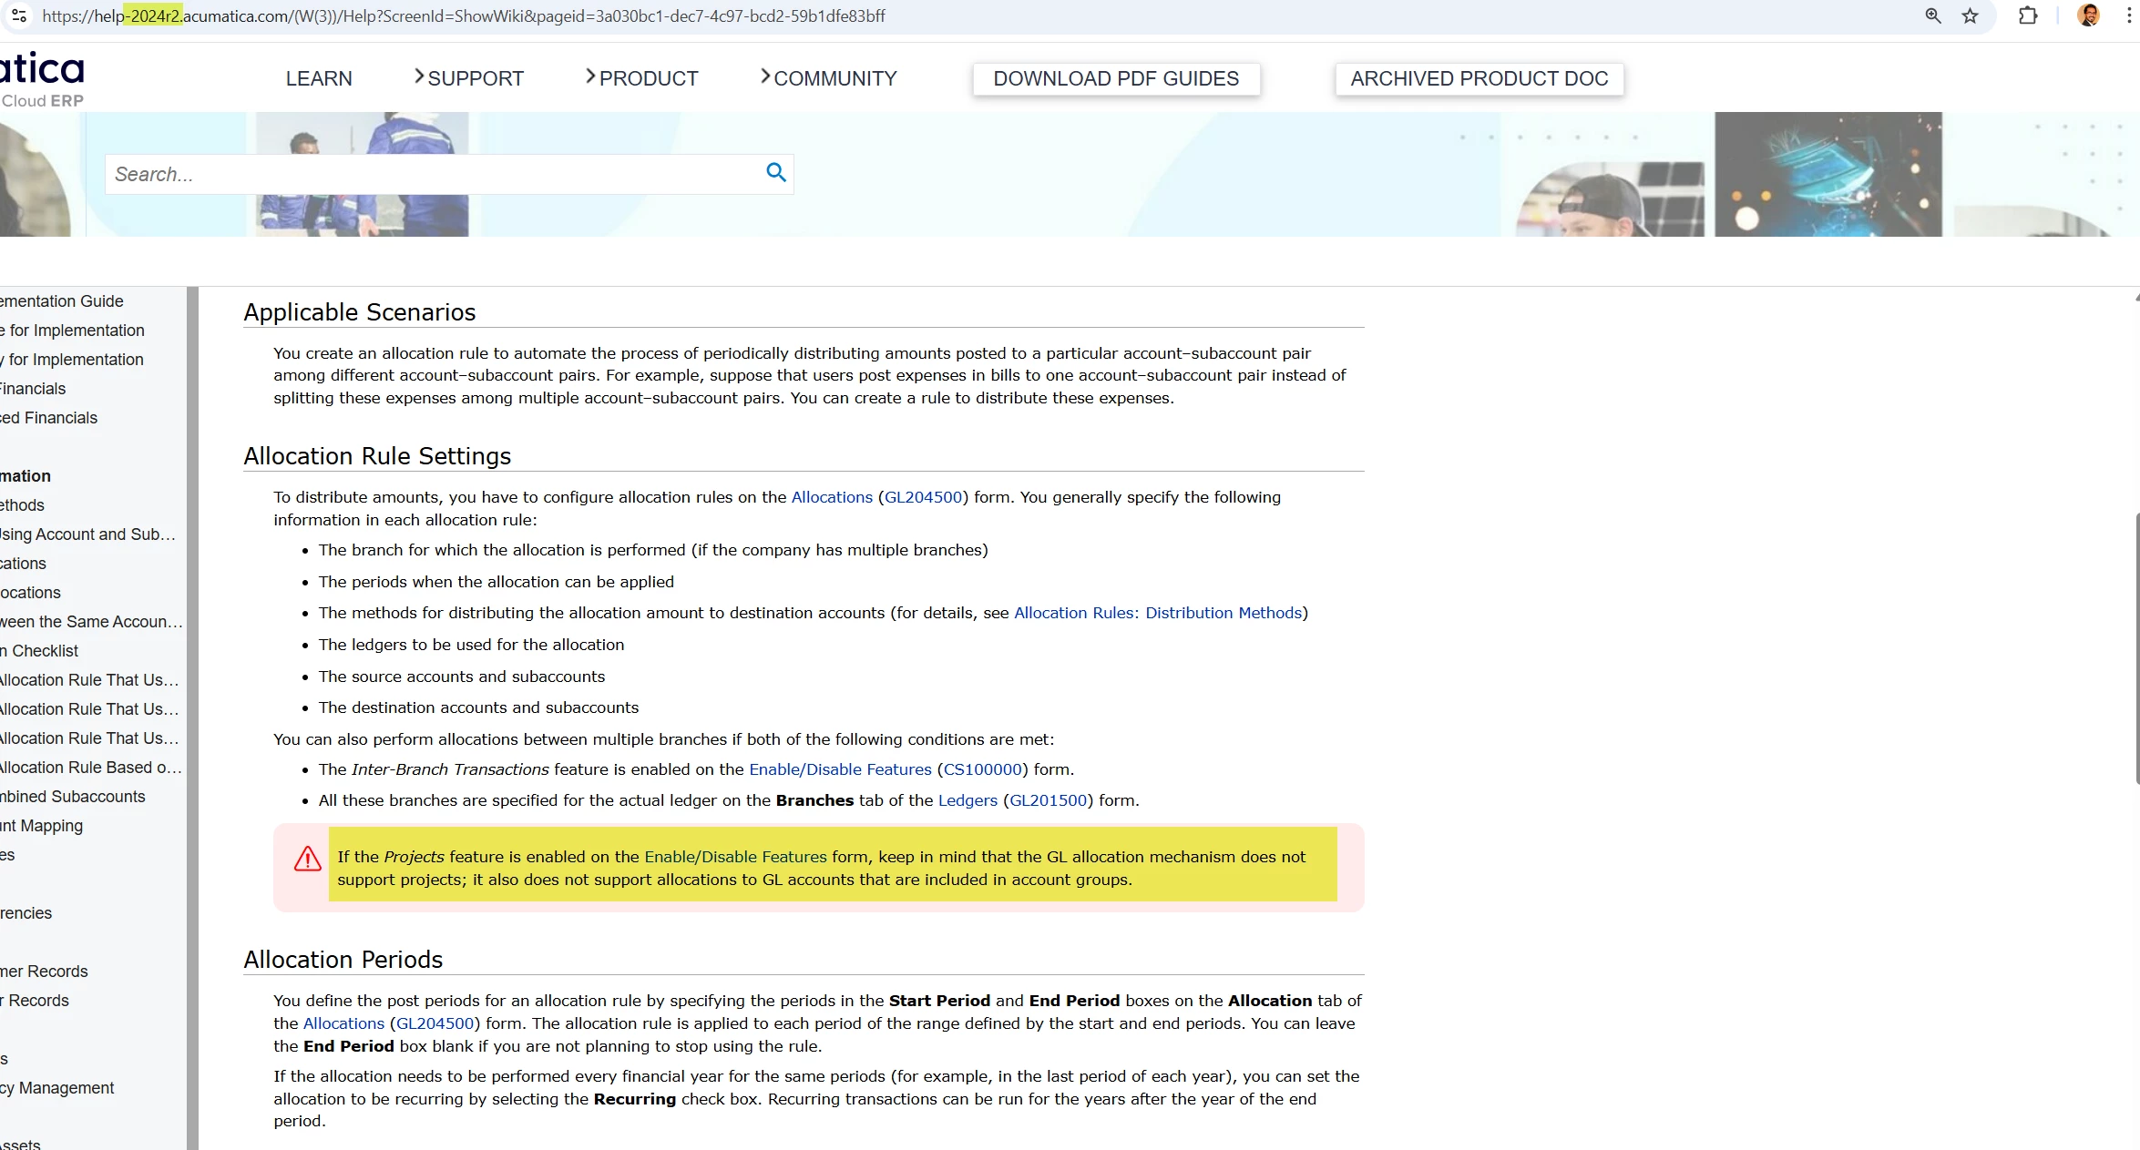Image resolution: width=2140 pixels, height=1150 pixels.
Task: Expand the SUPPORT menu chevron
Action: 419,77
